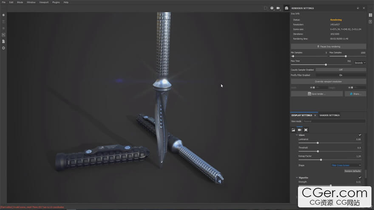Viewport: 374px width, 210px height.
Task: Click the dimmed second icon in left sidebar
Action: click(x=3, y=22)
